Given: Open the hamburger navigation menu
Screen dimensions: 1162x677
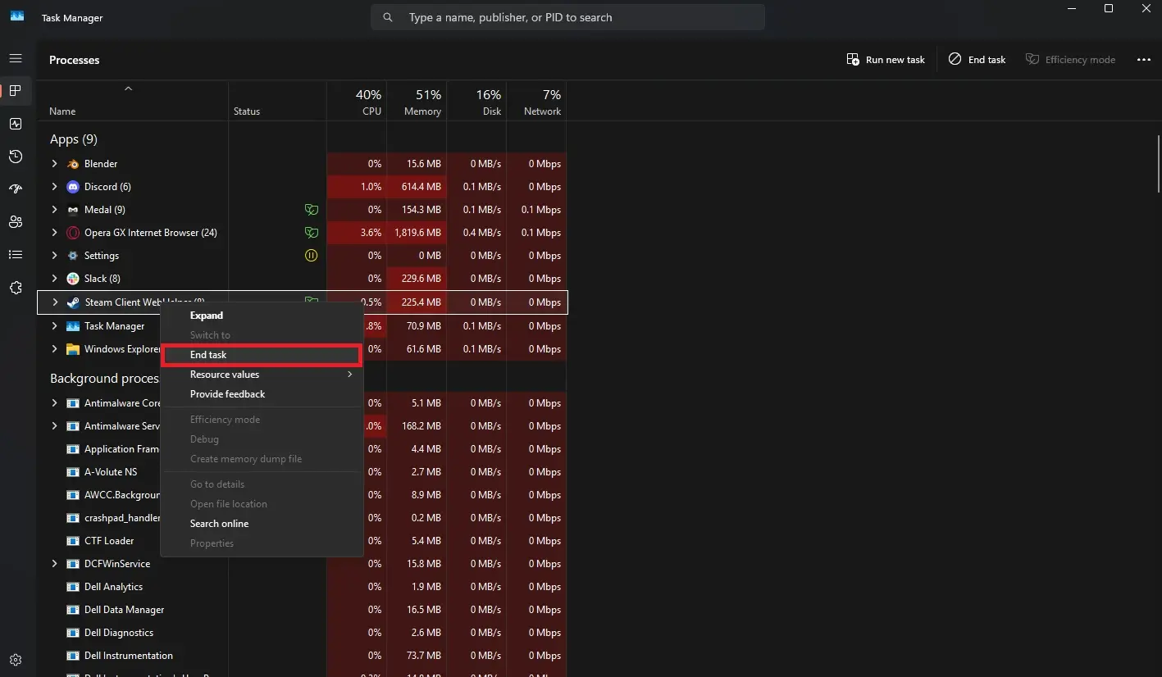Looking at the screenshot, I should [15, 59].
